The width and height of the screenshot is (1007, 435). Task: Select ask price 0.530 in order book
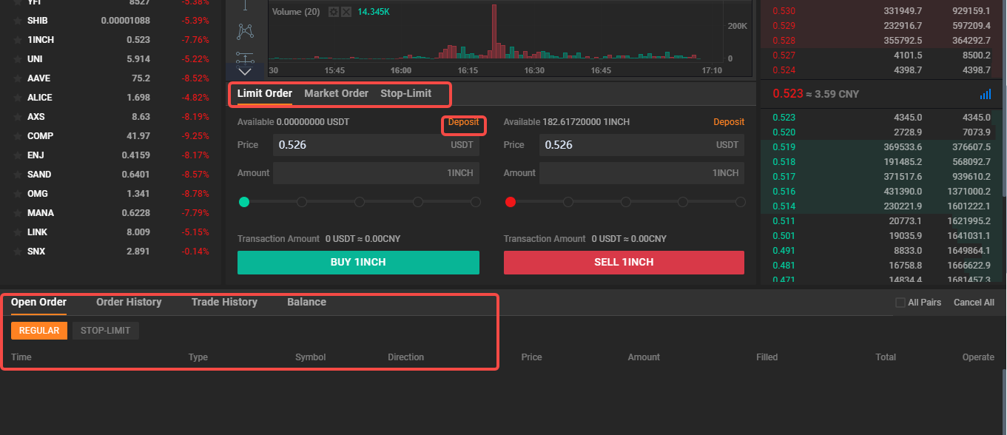[x=783, y=11]
